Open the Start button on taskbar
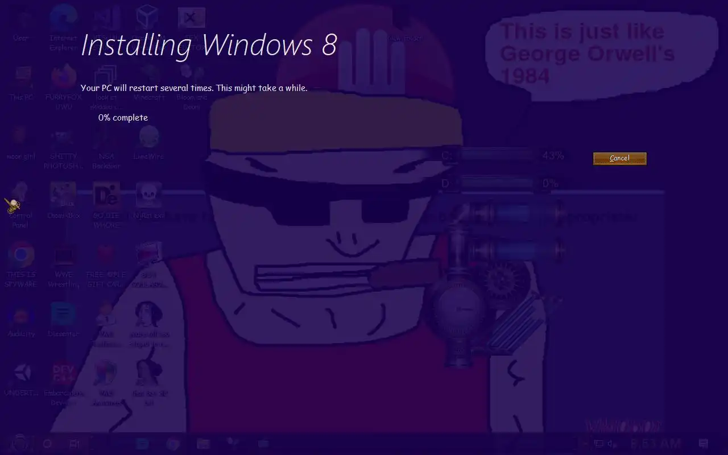728x455 pixels. pos(20,444)
